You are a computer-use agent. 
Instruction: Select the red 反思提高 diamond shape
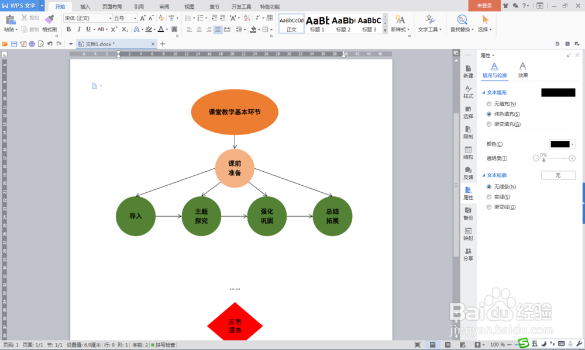coord(235,322)
